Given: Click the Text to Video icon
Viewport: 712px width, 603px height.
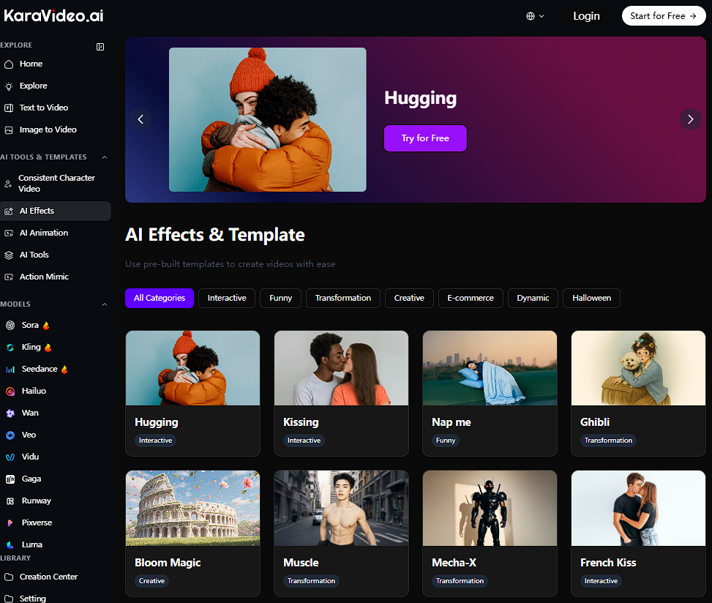Looking at the screenshot, I should tap(9, 108).
